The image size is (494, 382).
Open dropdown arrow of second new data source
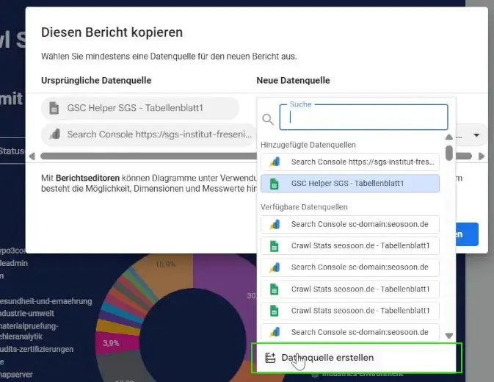pos(476,135)
